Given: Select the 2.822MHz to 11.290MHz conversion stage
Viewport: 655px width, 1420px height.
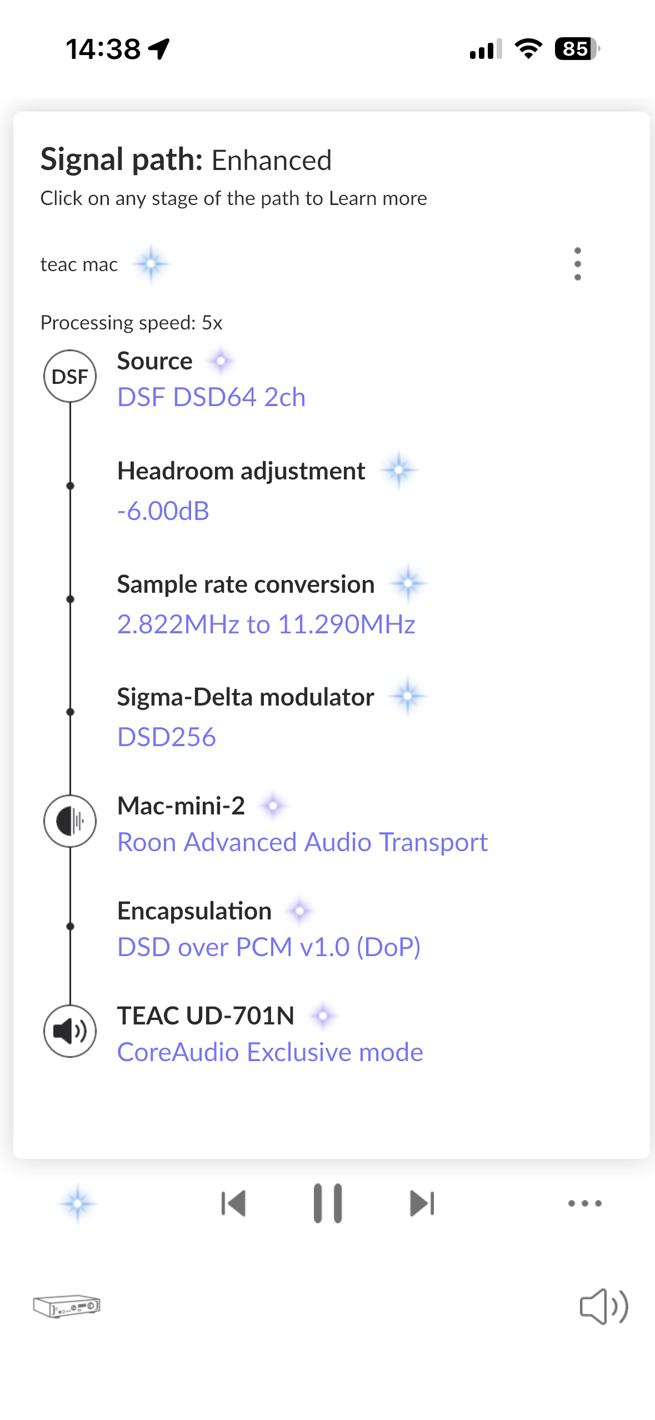Looking at the screenshot, I should (x=266, y=624).
